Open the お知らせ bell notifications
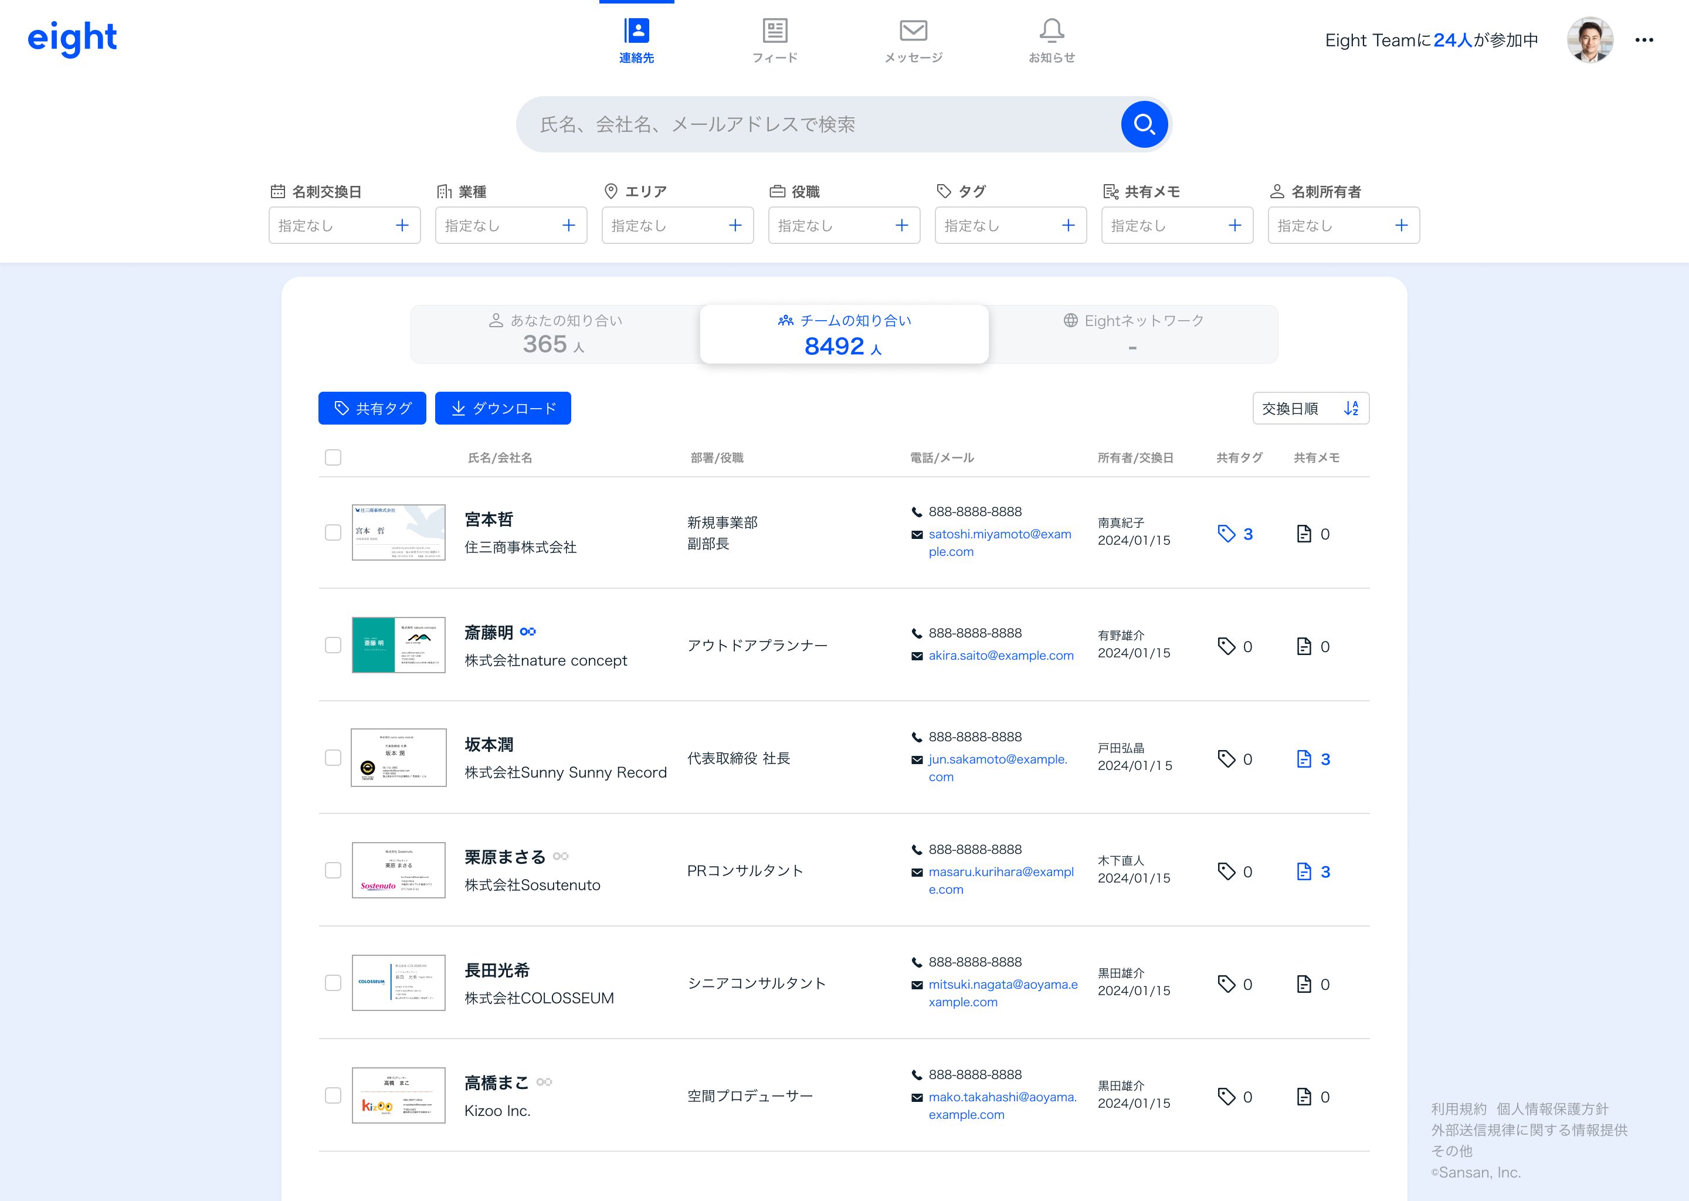The image size is (1689, 1201). tap(1051, 32)
